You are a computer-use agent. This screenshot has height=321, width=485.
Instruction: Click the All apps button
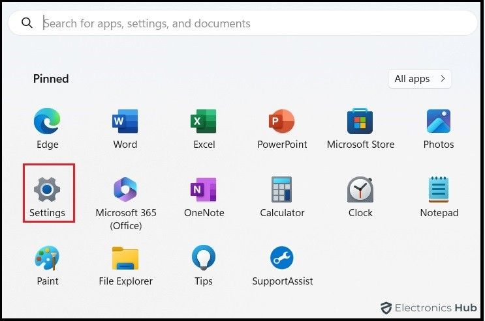(420, 79)
